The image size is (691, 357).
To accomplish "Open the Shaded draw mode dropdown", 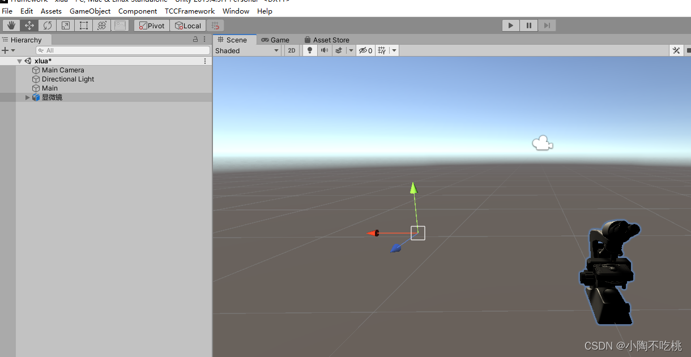I will [x=247, y=50].
